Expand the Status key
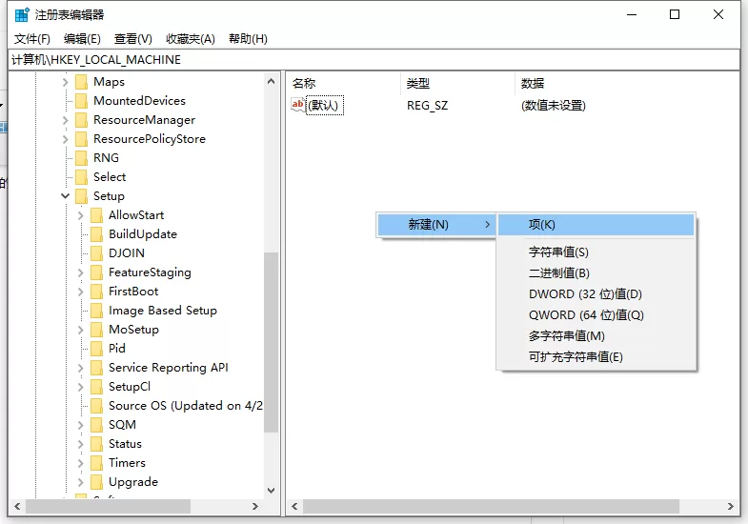748x524 pixels. point(81,444)
